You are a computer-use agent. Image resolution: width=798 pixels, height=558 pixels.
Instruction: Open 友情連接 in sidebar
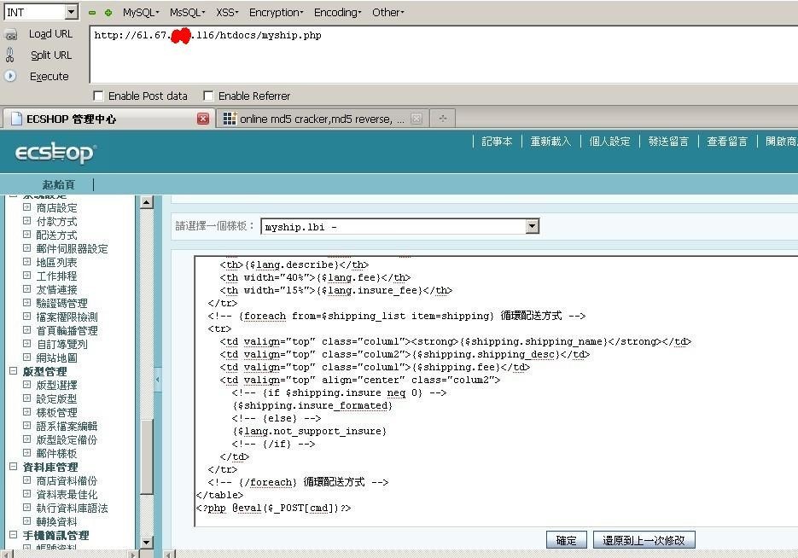[56, 290]
